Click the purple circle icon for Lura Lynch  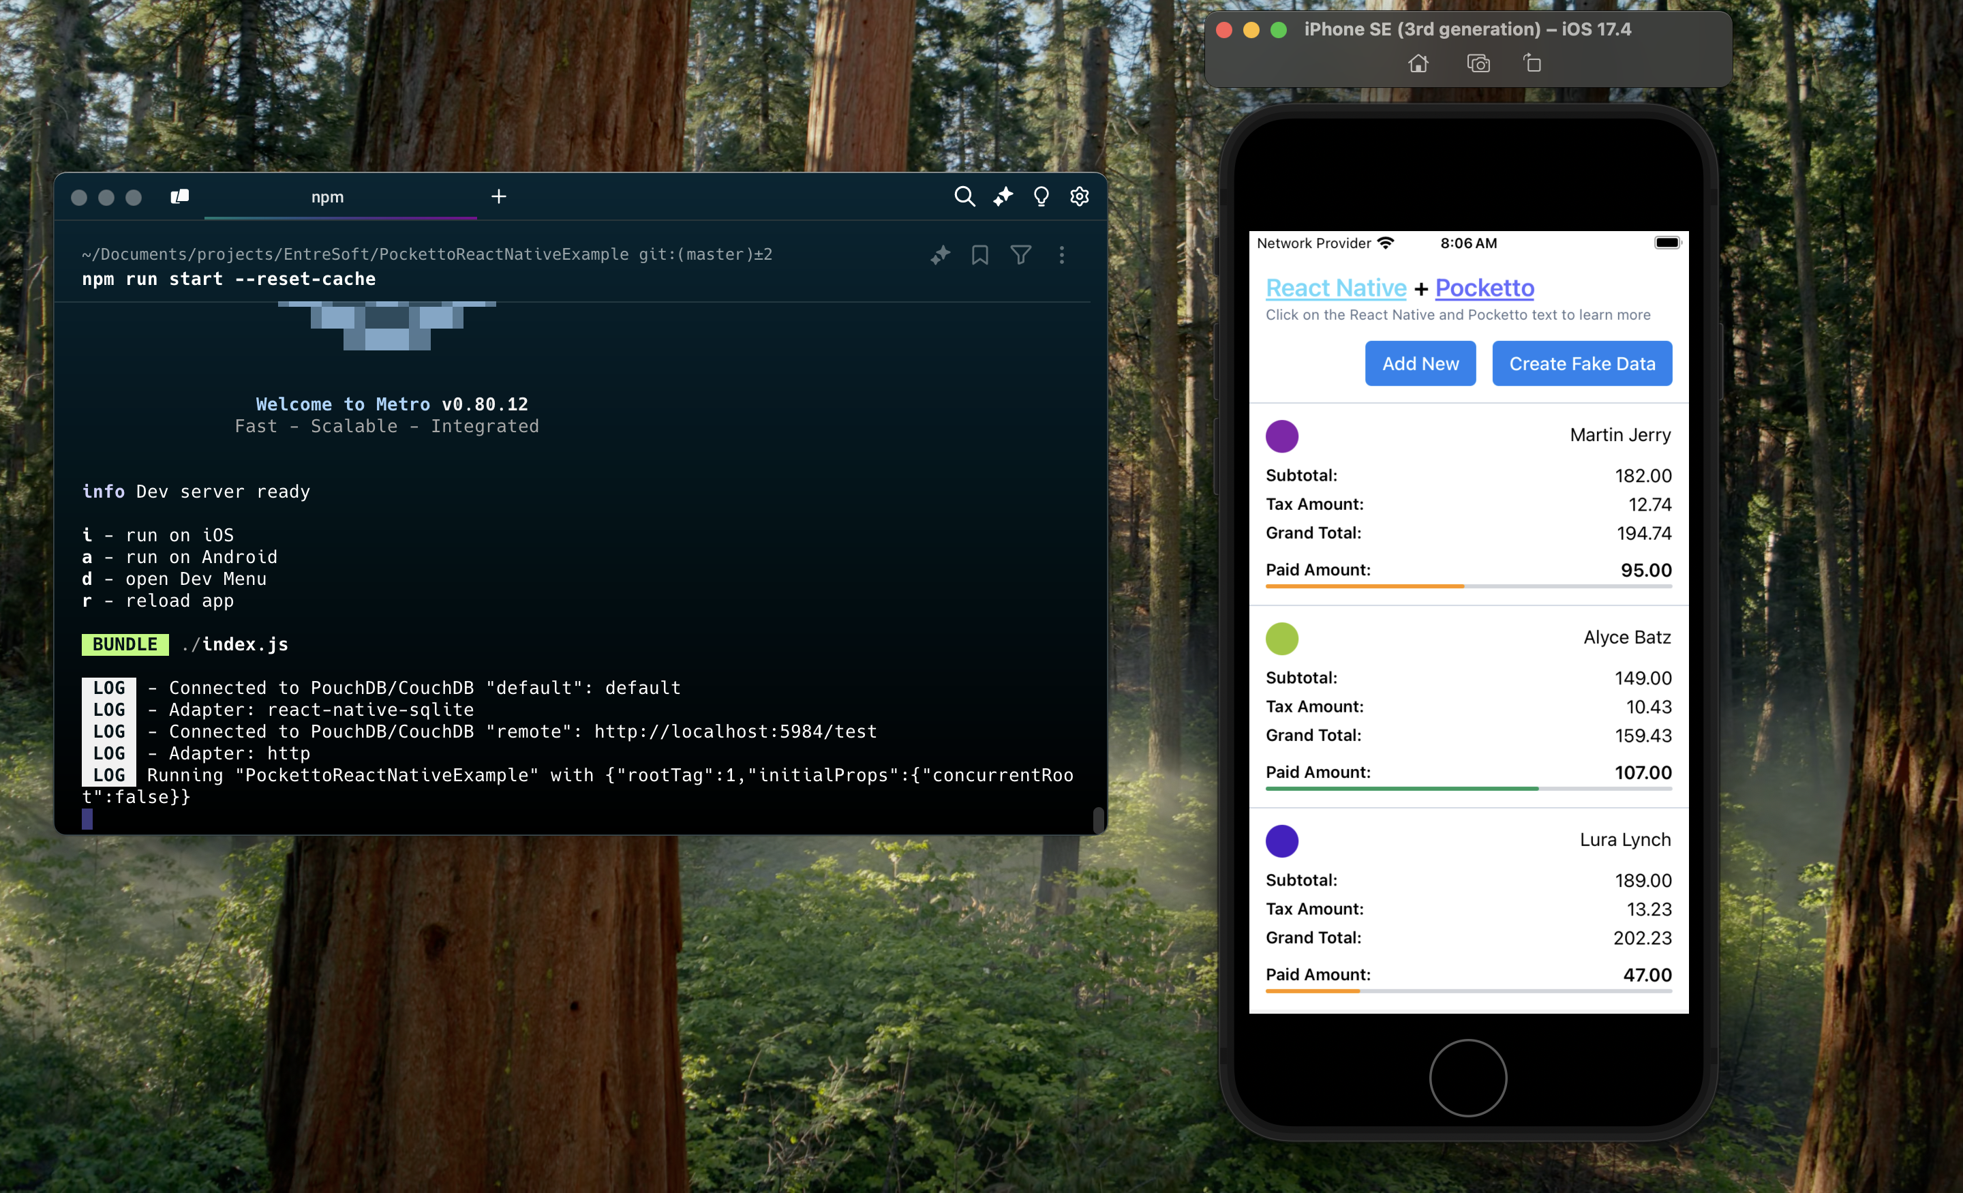click(1281, 840)
